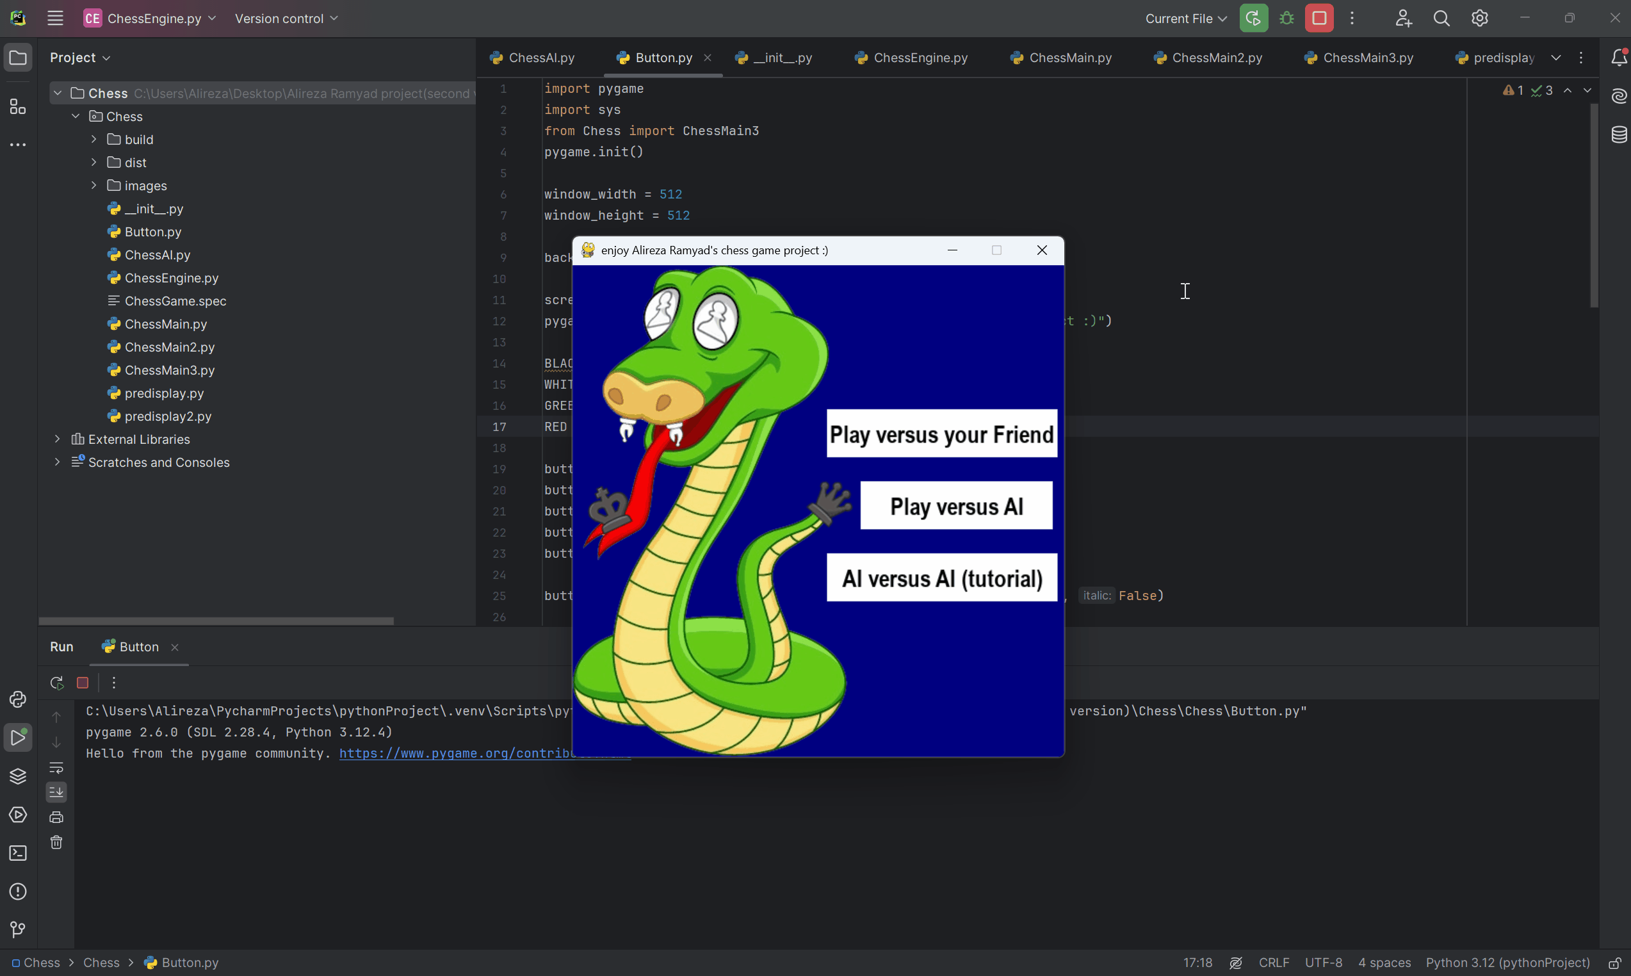This screenshot has width=1631, height=976.
Task: Stop the running process in top toolbar
Action: click(1319, 19)
